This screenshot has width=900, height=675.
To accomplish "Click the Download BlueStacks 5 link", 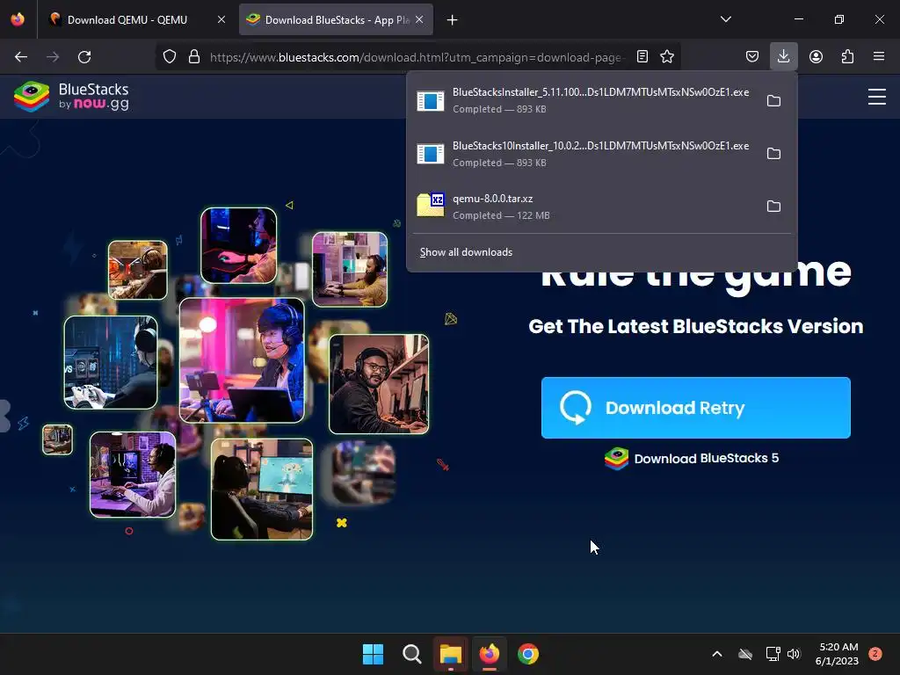I will (x=692, y=459).
